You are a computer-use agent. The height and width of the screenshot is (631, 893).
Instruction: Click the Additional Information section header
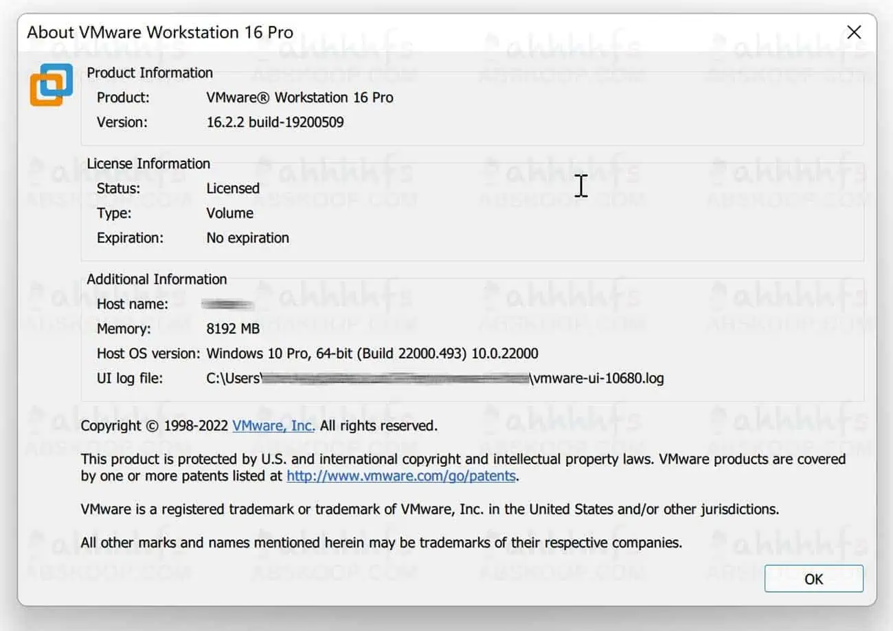[157, 279]
